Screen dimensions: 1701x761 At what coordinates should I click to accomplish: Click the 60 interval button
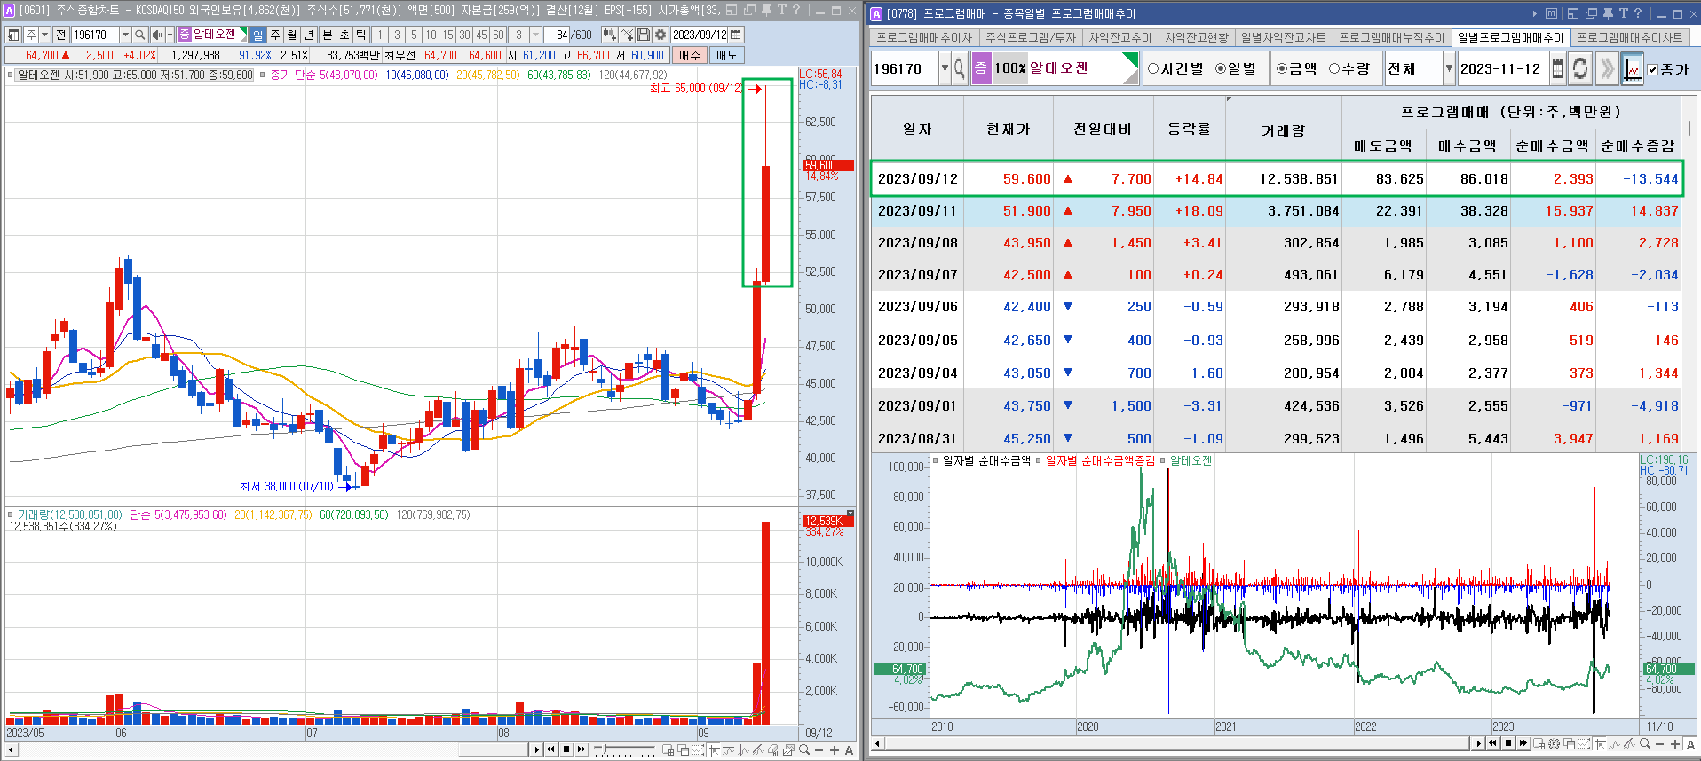coord(498,35)
